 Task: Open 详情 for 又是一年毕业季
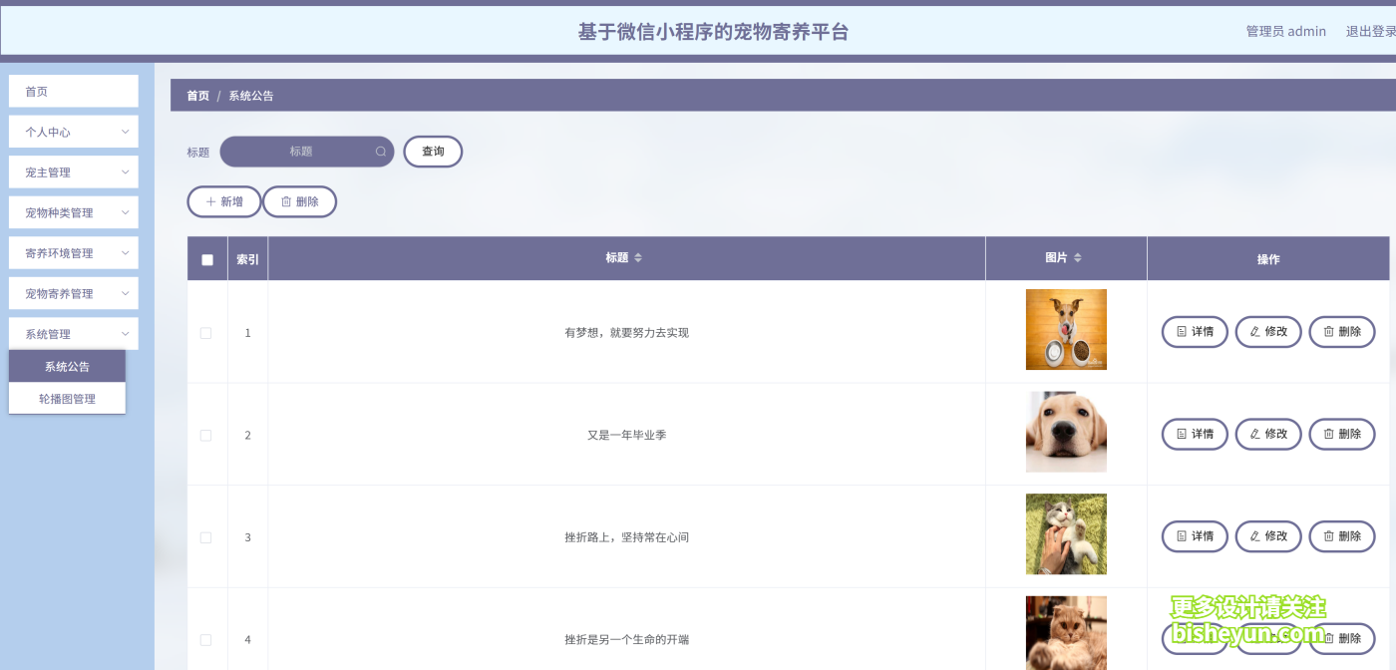[1195, 434]
